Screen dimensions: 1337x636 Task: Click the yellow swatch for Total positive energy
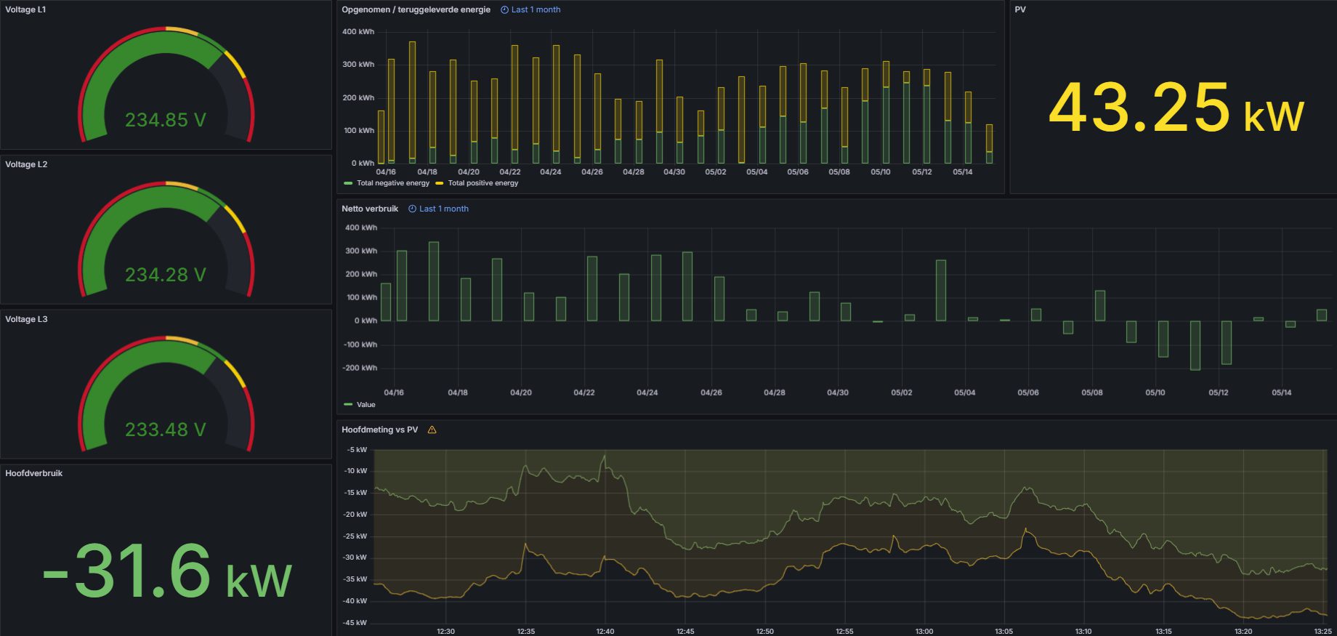[x=439, y=183]
